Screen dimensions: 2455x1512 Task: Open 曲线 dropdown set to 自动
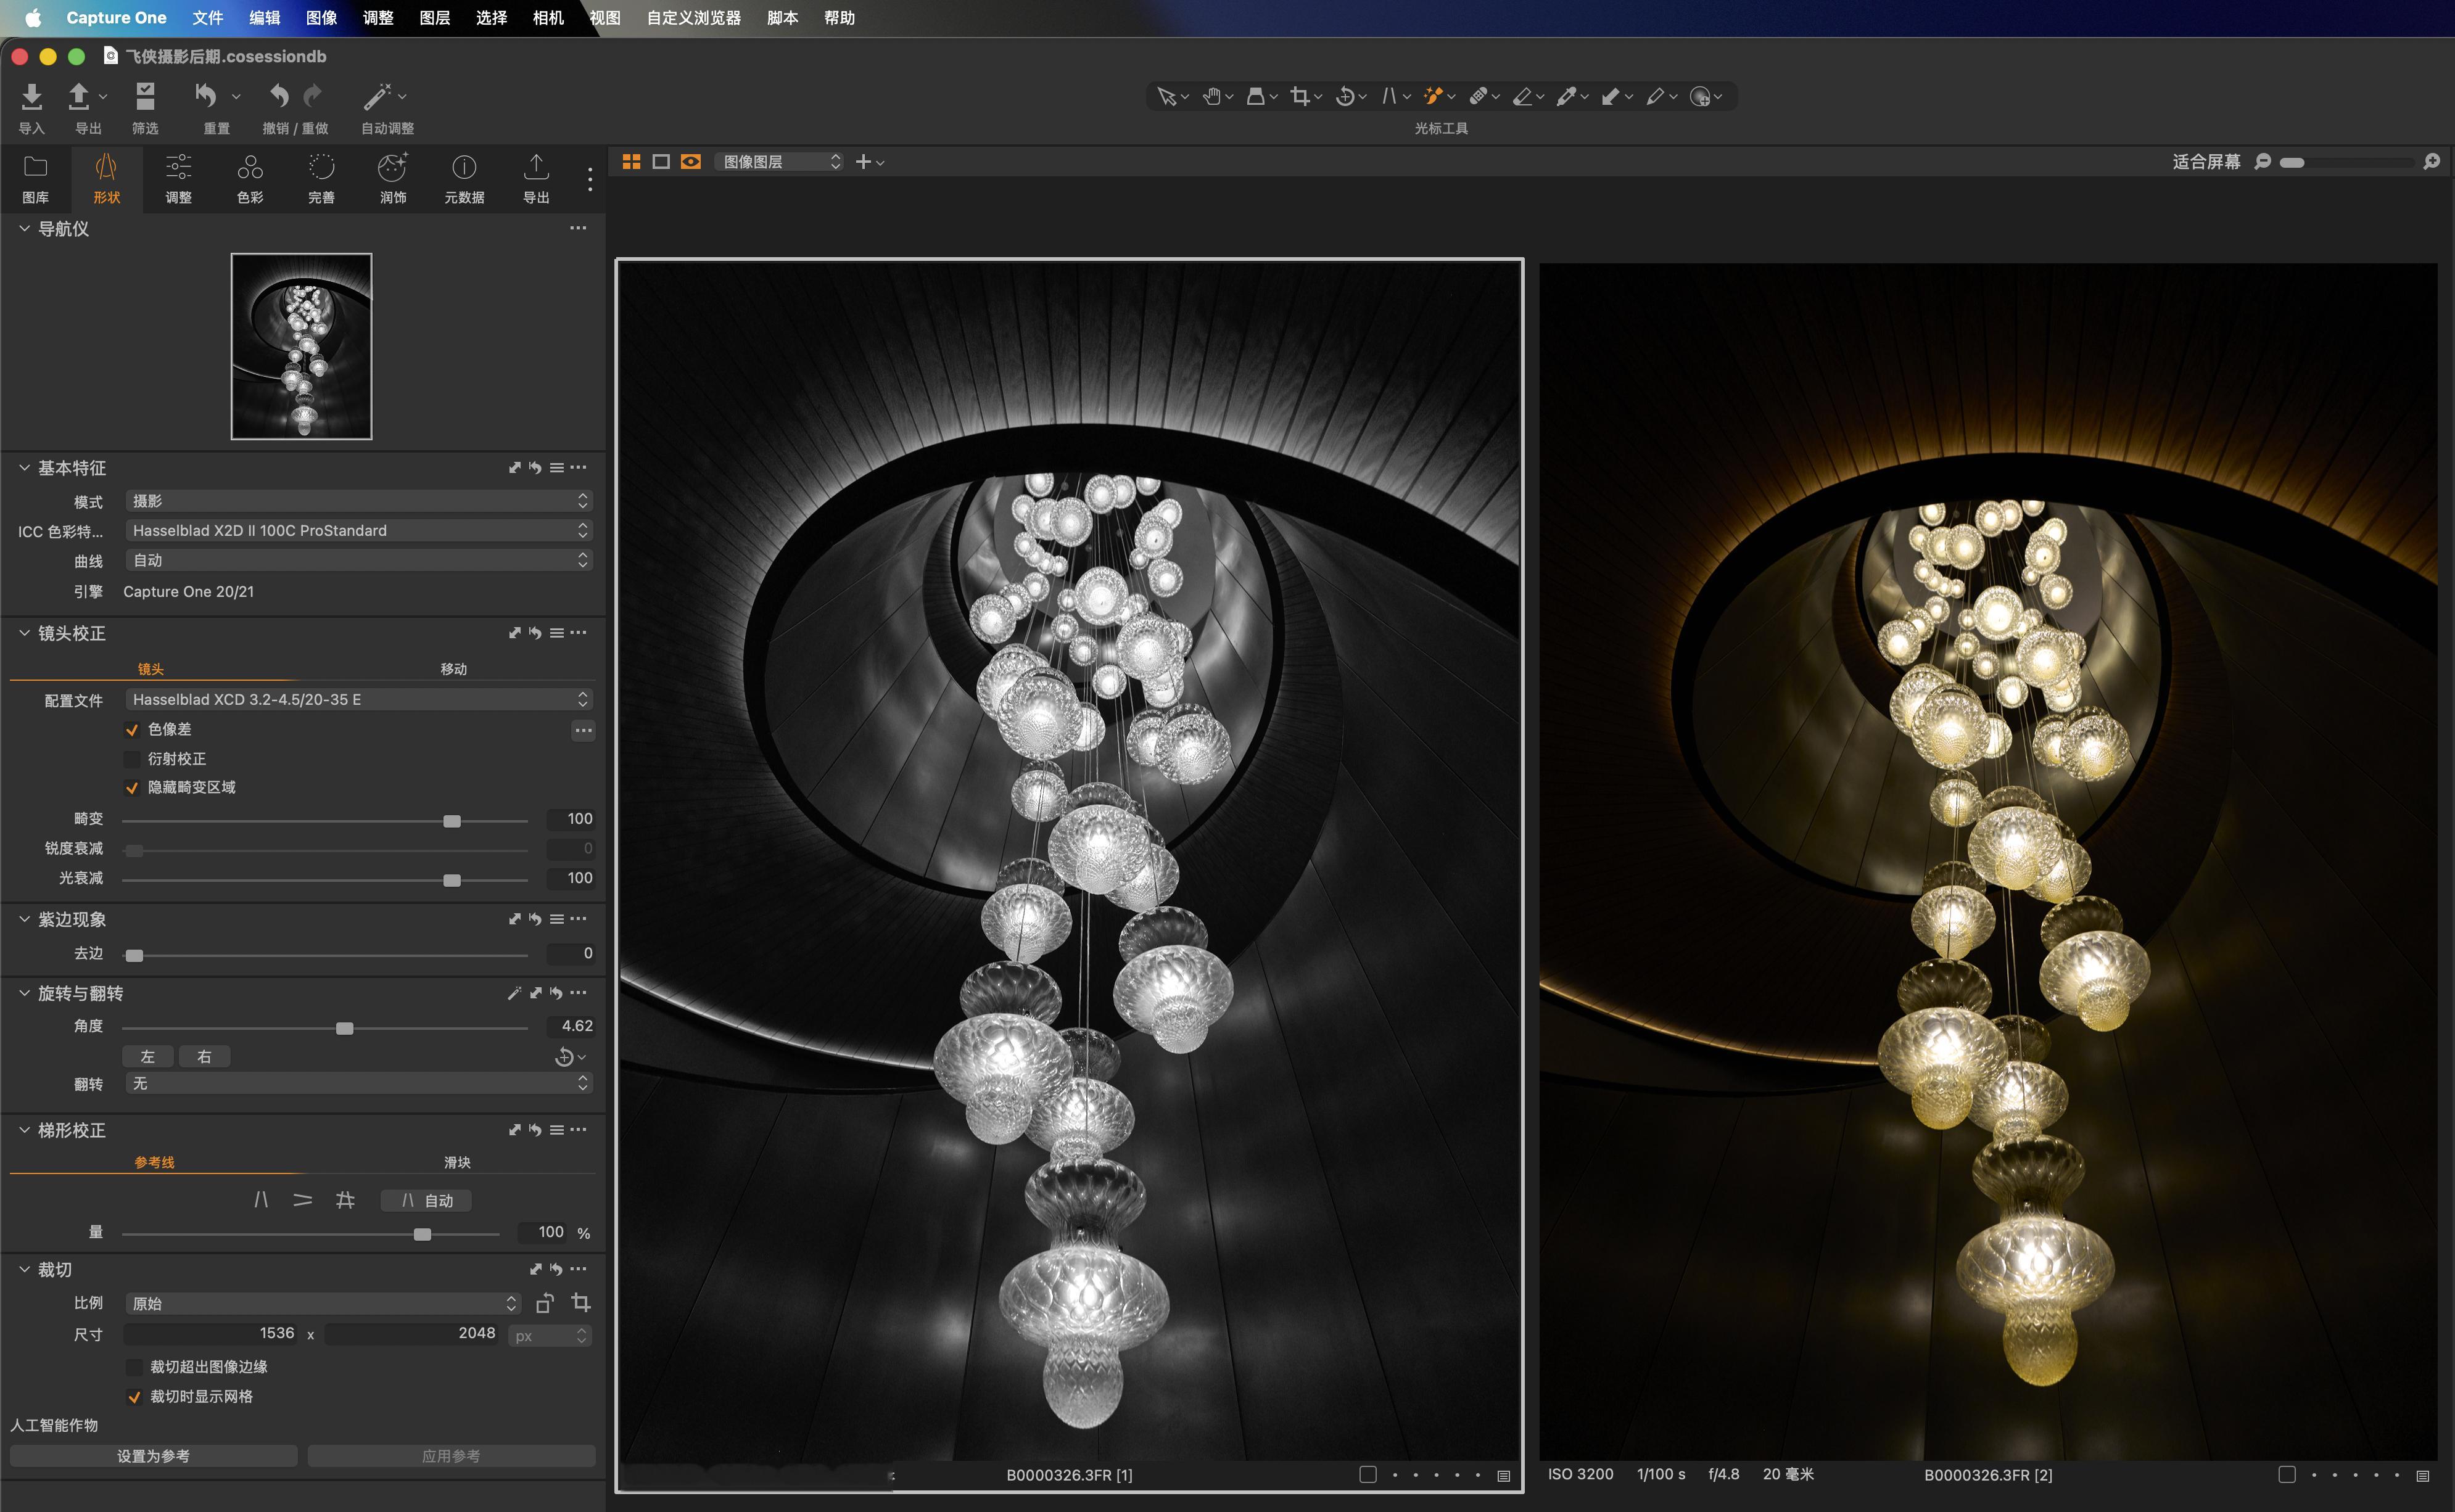359,560
